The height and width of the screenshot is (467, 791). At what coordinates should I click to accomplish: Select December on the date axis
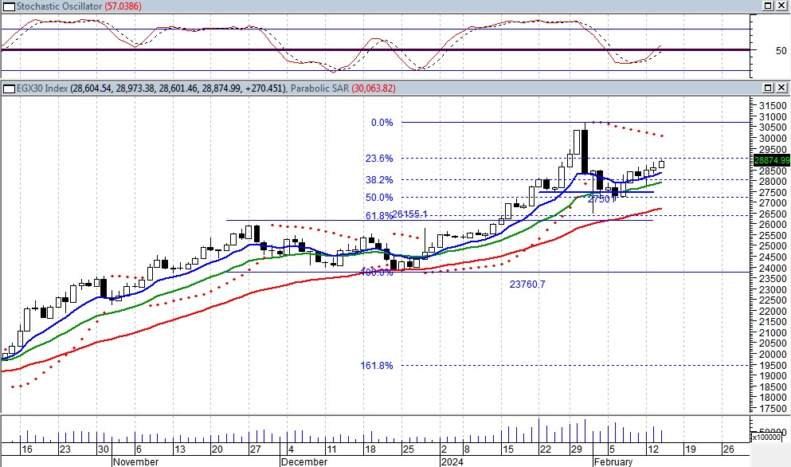click(x=303, y=461)
